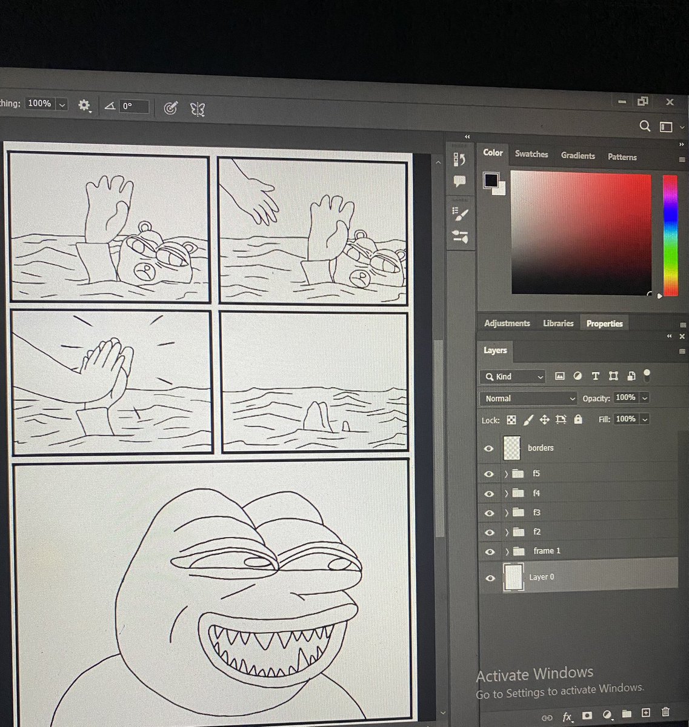Switch to the Gradients tab
Image resolution: width=689 pixels, height=727 pixels.
click(x=577, y=156)
